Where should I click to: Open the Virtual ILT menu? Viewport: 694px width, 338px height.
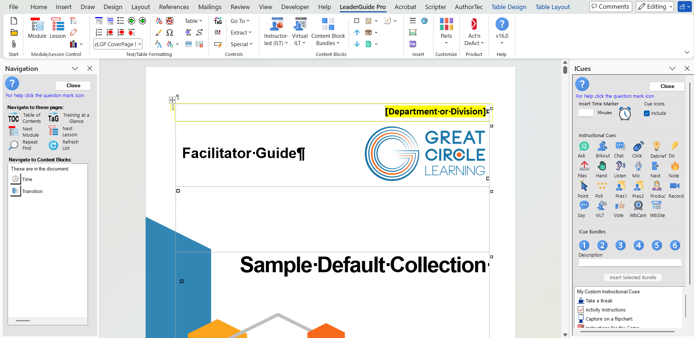point(300,32)
